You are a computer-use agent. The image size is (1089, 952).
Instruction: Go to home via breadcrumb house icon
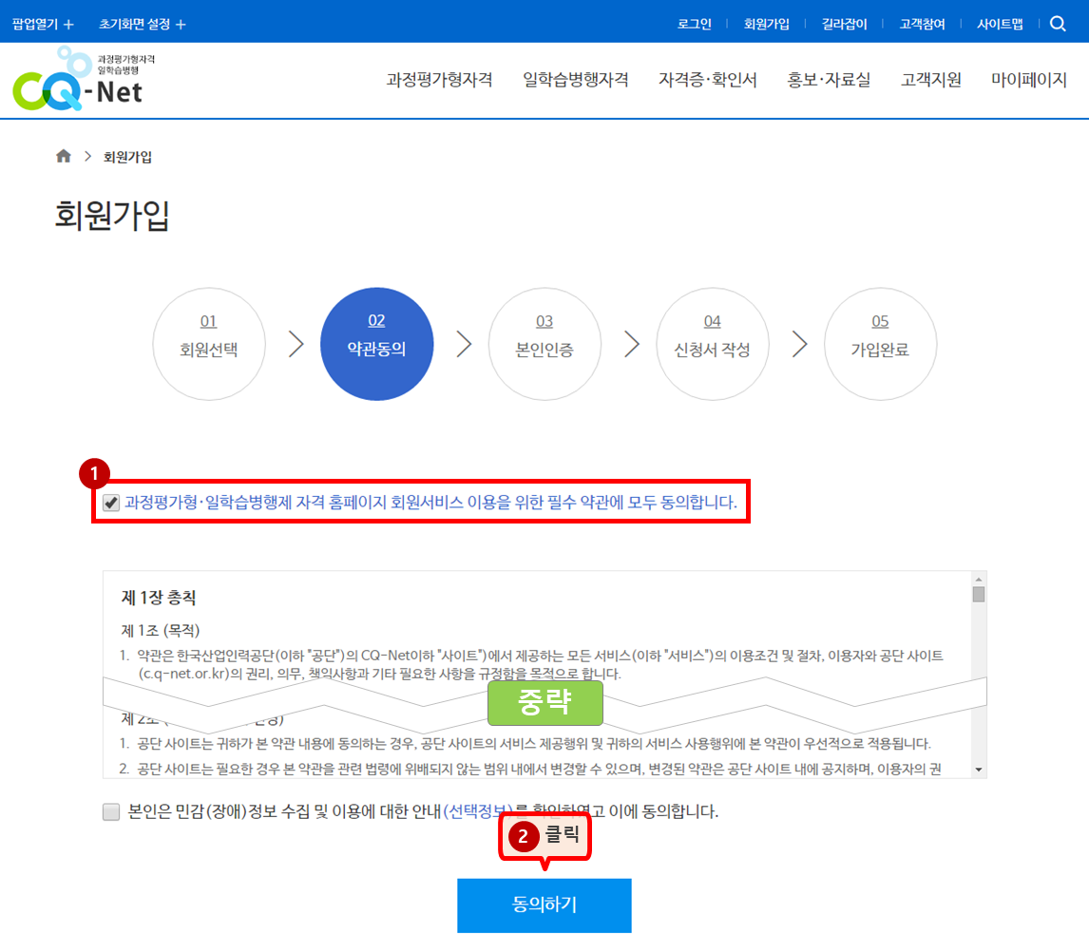64,156
